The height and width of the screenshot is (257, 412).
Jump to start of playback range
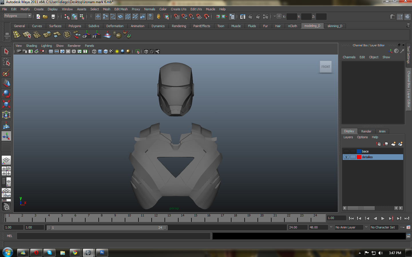pyautogui.click(x=351, y=218)
